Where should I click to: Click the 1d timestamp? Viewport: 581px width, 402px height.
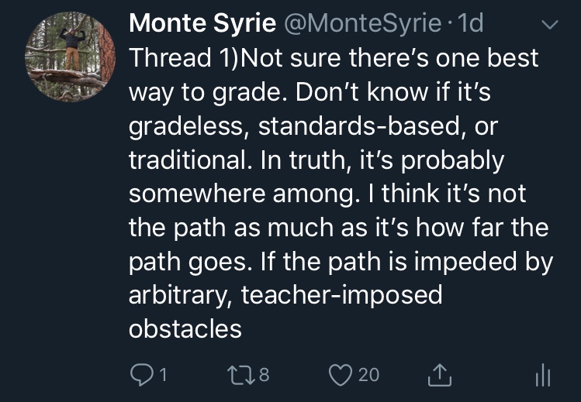click(471, 24)
